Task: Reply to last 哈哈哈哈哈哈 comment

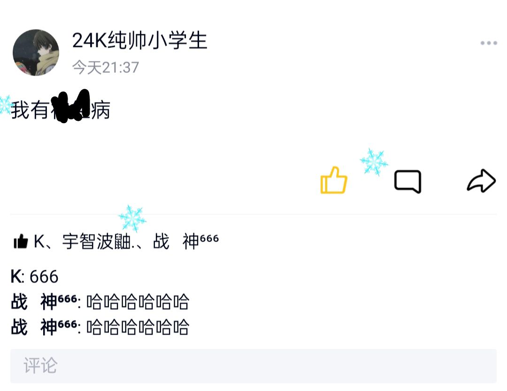Action: click(x=138, y=327)
